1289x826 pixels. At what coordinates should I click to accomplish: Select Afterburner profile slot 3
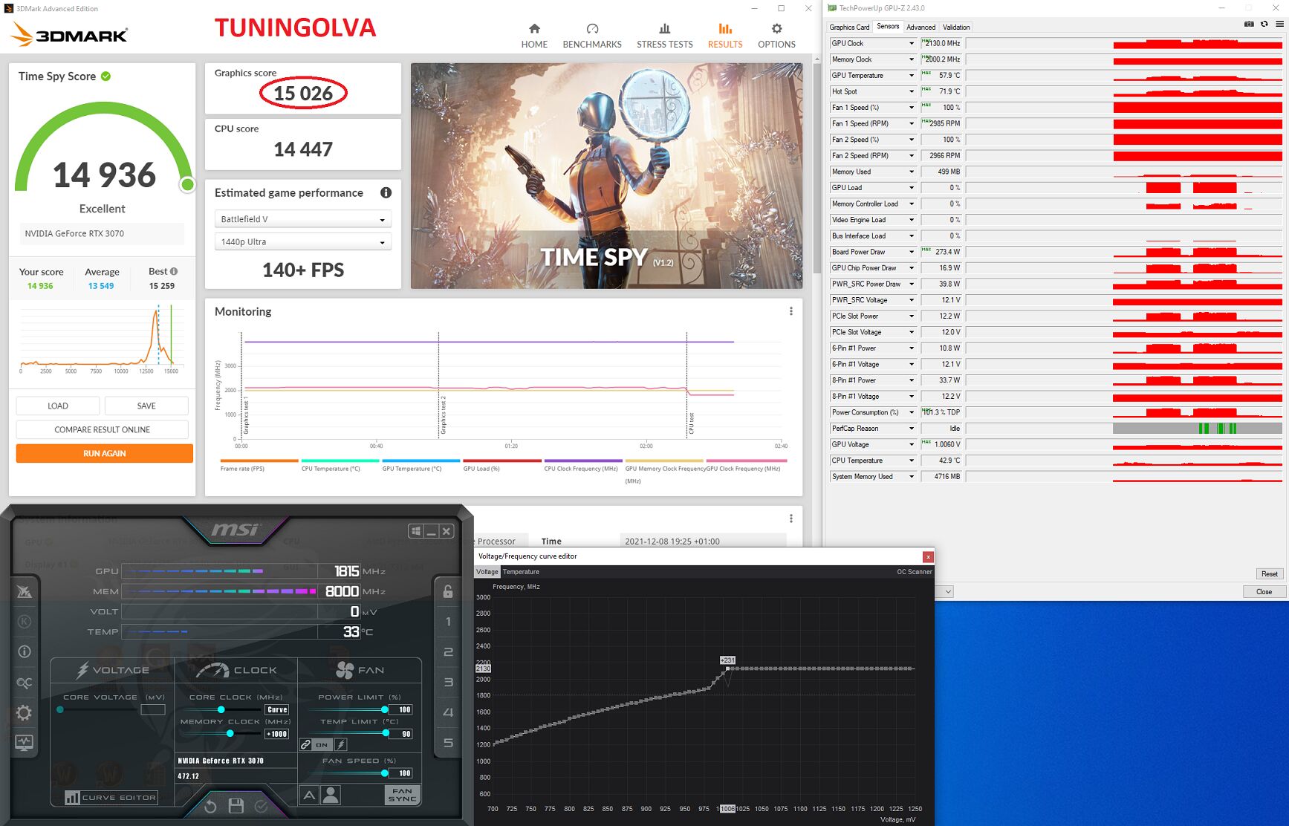click(448, 682)
